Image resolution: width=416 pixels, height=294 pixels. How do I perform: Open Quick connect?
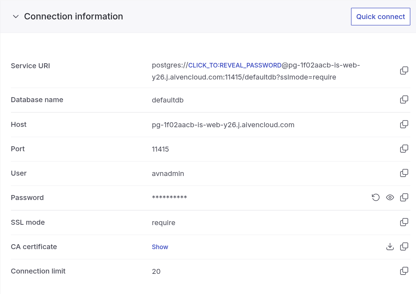pyautogui.click(x=380, y=17)
